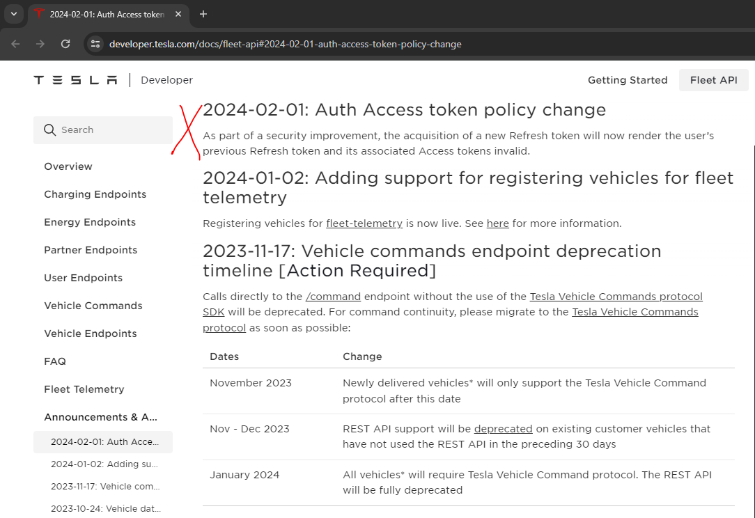Select 2024-01-02: Adding su... sidebar subitem
Image resolution: width=755 pixels, height=518 pixels.
[x=104, y=464]
